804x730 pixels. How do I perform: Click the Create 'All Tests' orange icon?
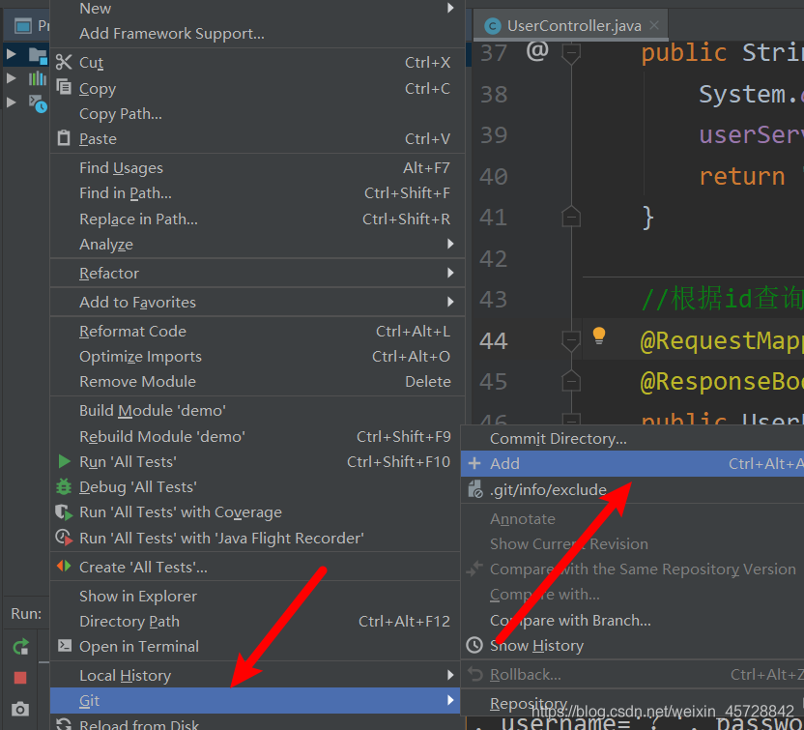[64, 567]
